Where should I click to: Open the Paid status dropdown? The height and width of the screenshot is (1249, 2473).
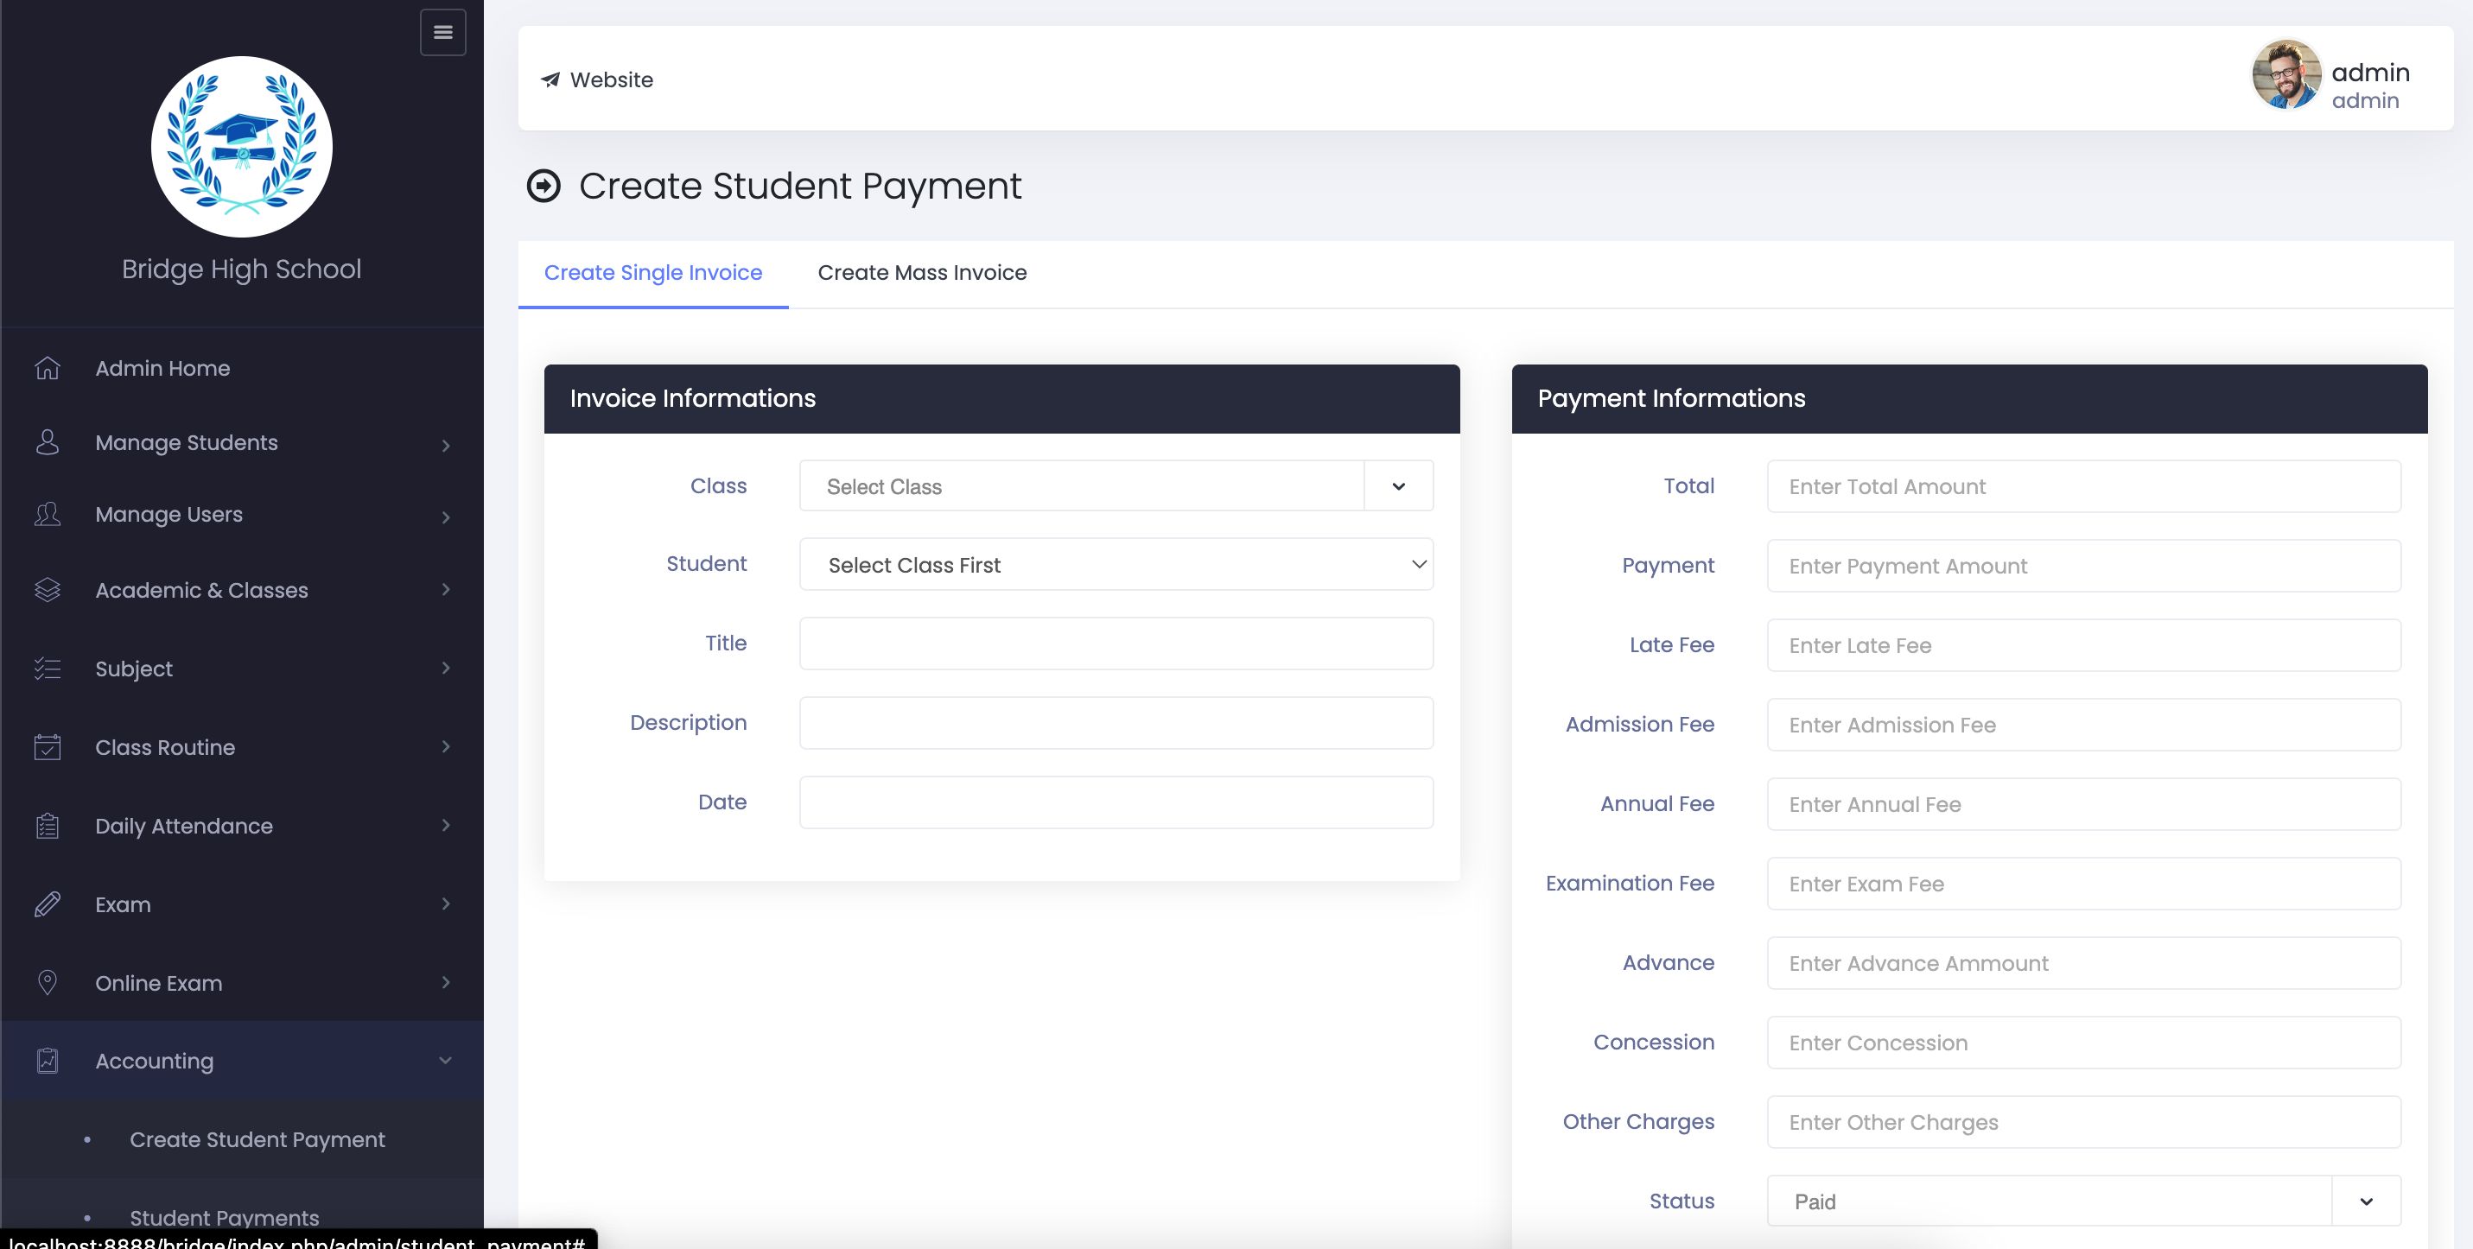click(x=2083, y=1201)
